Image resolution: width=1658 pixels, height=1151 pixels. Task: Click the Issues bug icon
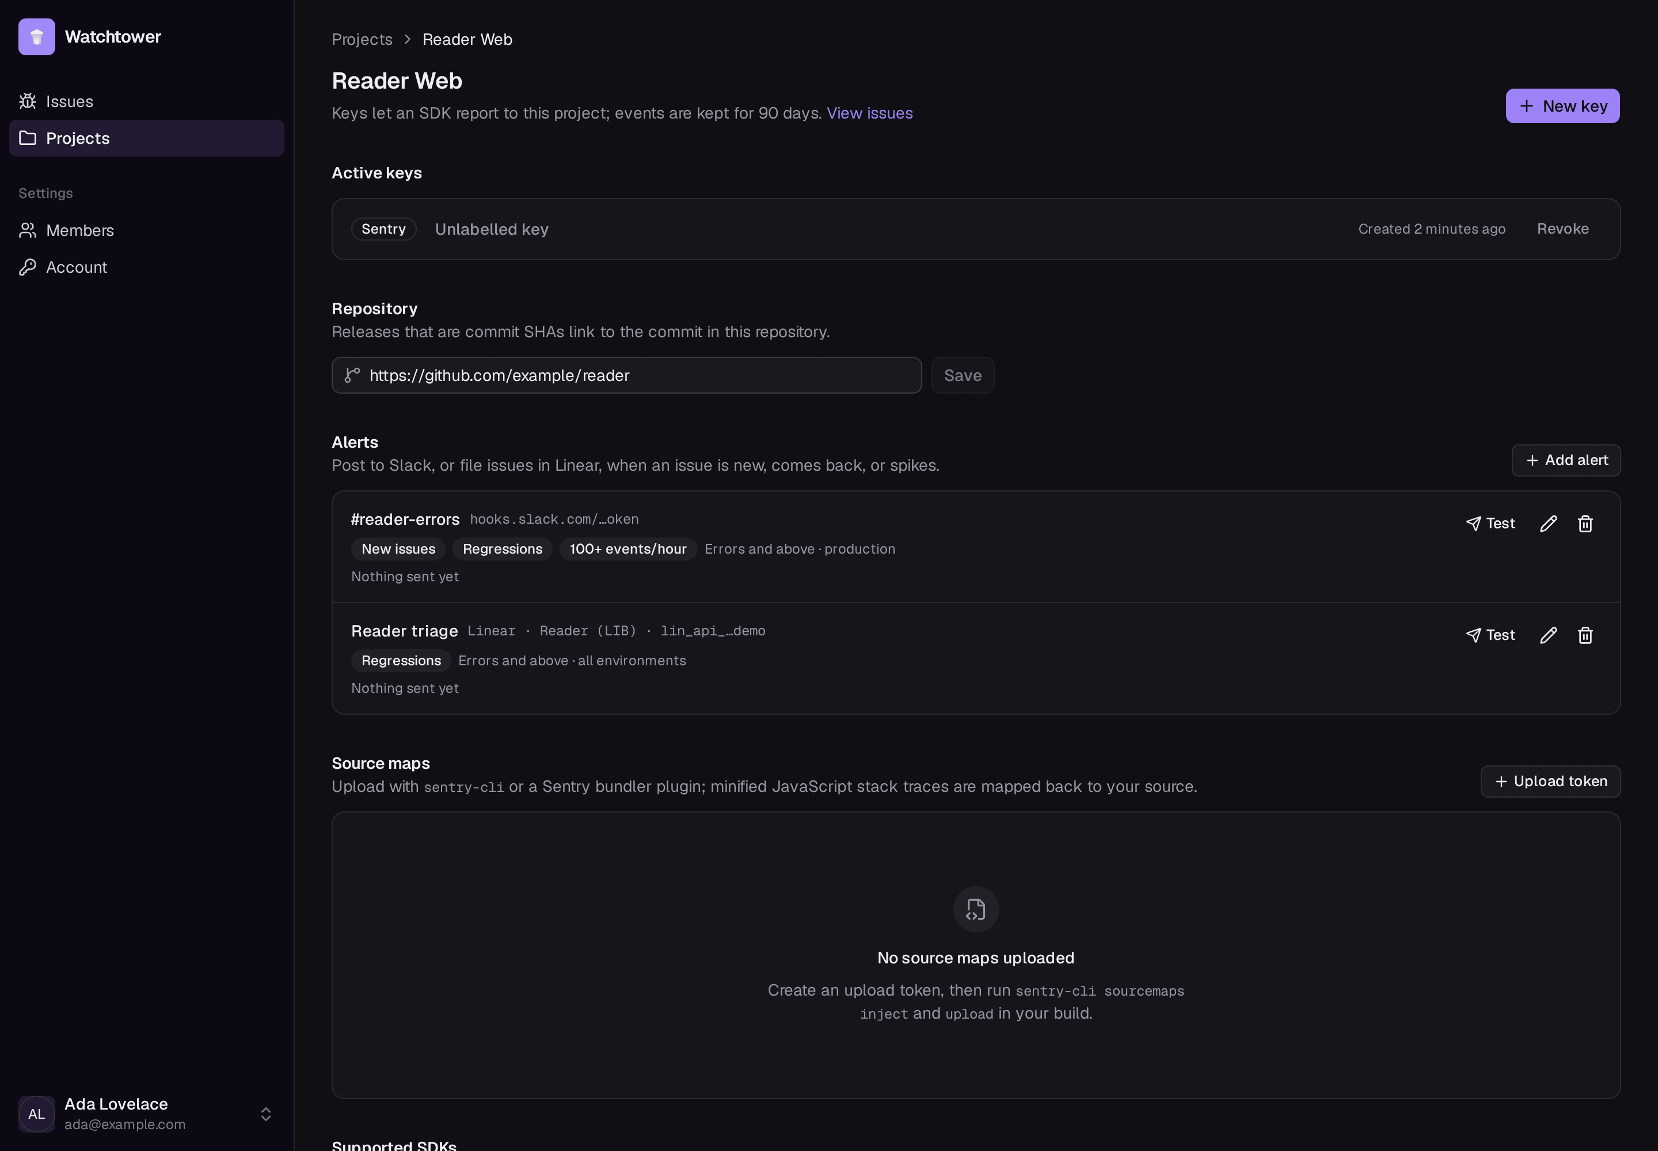point(28,102)
